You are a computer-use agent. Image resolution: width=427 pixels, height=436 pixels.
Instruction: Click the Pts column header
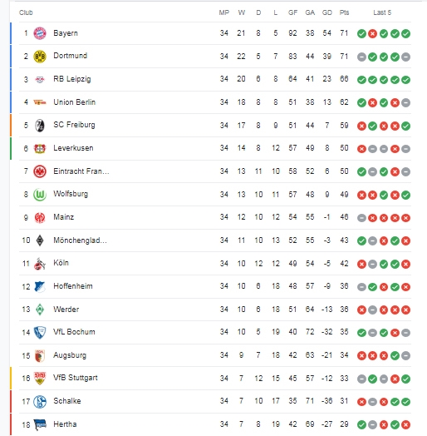pos(344,12)
